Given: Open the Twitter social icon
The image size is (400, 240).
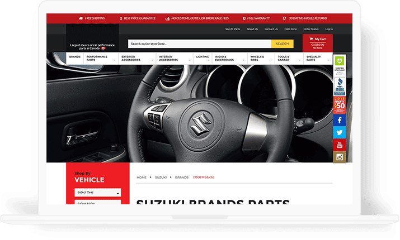Looking at the screenshot, I should click(x=340, y=132).
